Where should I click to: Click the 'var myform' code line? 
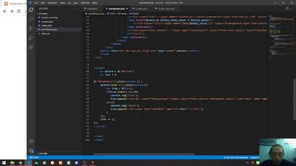click(117, 71)
